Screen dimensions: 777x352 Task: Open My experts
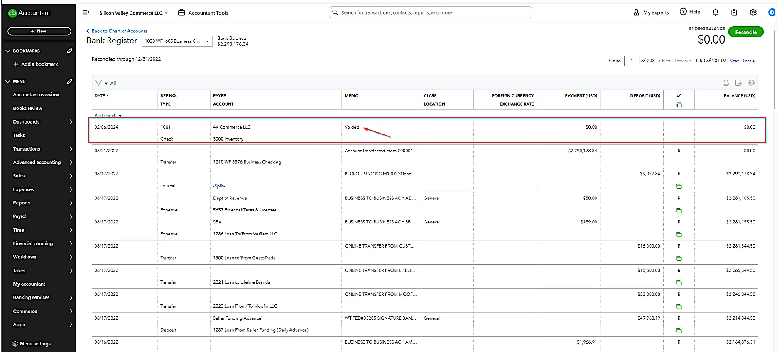click(x=651, y=12)
